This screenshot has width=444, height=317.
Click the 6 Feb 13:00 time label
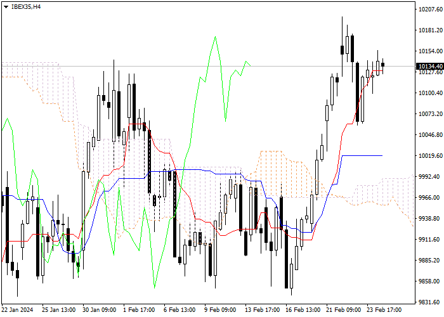[180, 310]
